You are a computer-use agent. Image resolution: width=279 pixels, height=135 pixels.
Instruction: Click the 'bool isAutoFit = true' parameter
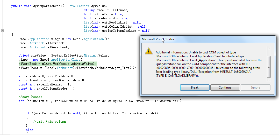pyautogui.click(x=103, y=14)
